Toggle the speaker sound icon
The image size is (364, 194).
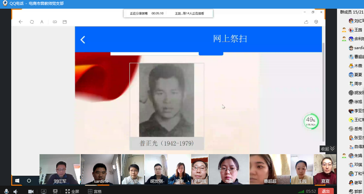15,191
